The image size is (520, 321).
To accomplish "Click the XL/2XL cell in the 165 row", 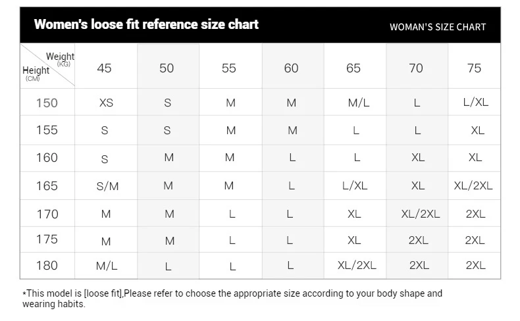I will [473, 186].
